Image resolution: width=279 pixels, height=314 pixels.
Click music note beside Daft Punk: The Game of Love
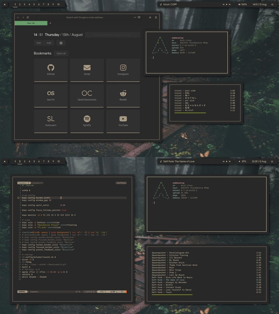pos(161,161)
